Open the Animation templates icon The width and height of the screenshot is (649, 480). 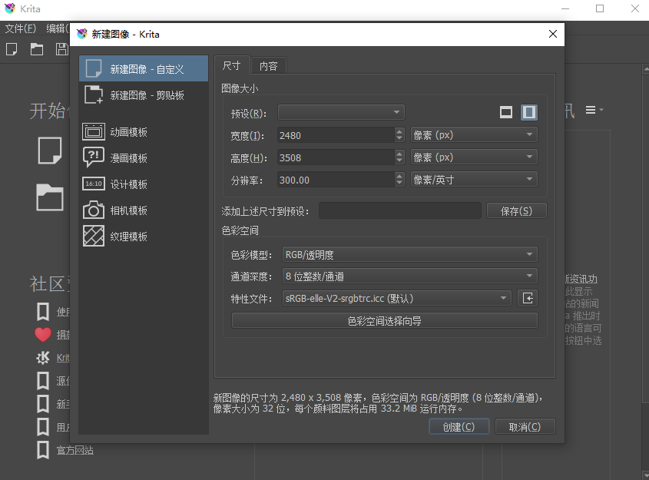click(x=94, y=131)
